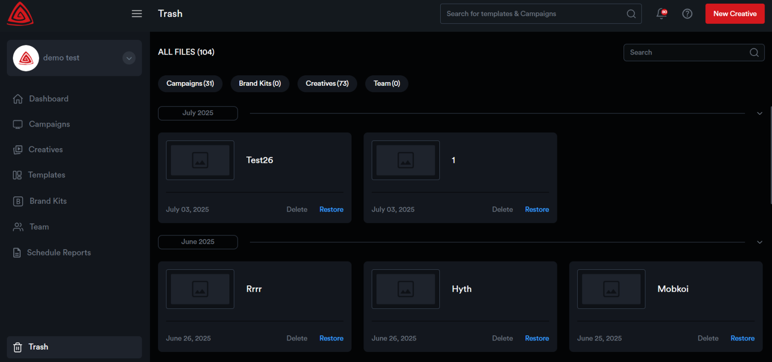Open the notifications bell
This screenshot has width=772, height=362.
(x=661, y=14)
